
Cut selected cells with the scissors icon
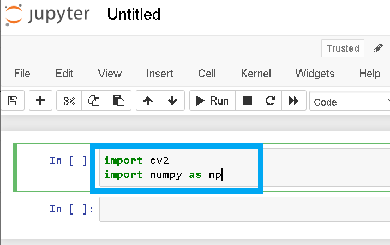pos(69,101)
